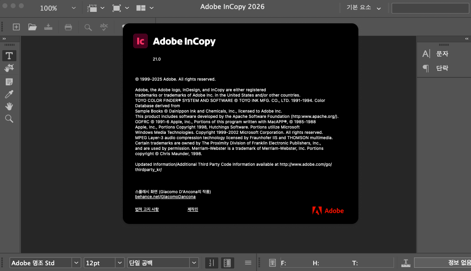Open the 100% zoom level dropdown
471x271 pixels.
[74, 8]
